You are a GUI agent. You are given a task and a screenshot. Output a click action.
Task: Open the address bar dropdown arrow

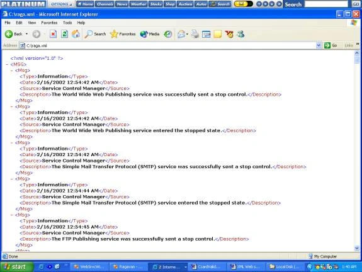[x=319, y=45]
